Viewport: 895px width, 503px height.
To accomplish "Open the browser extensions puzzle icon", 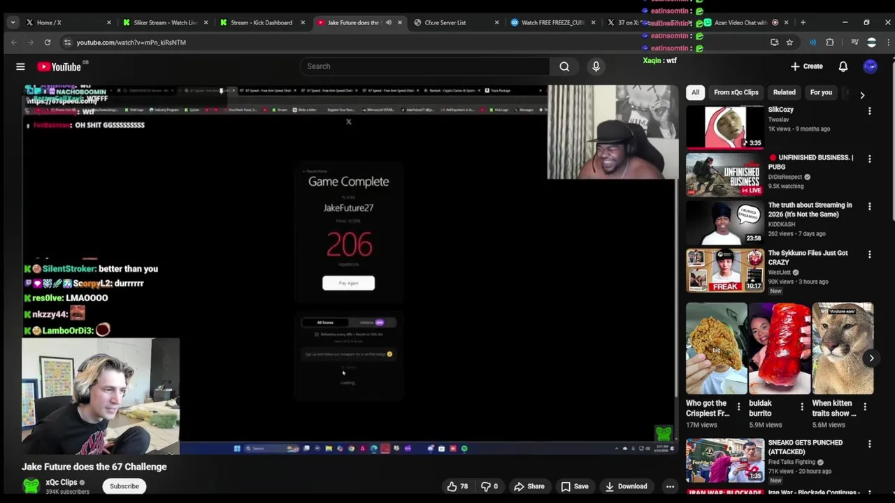I will (830, 43).
